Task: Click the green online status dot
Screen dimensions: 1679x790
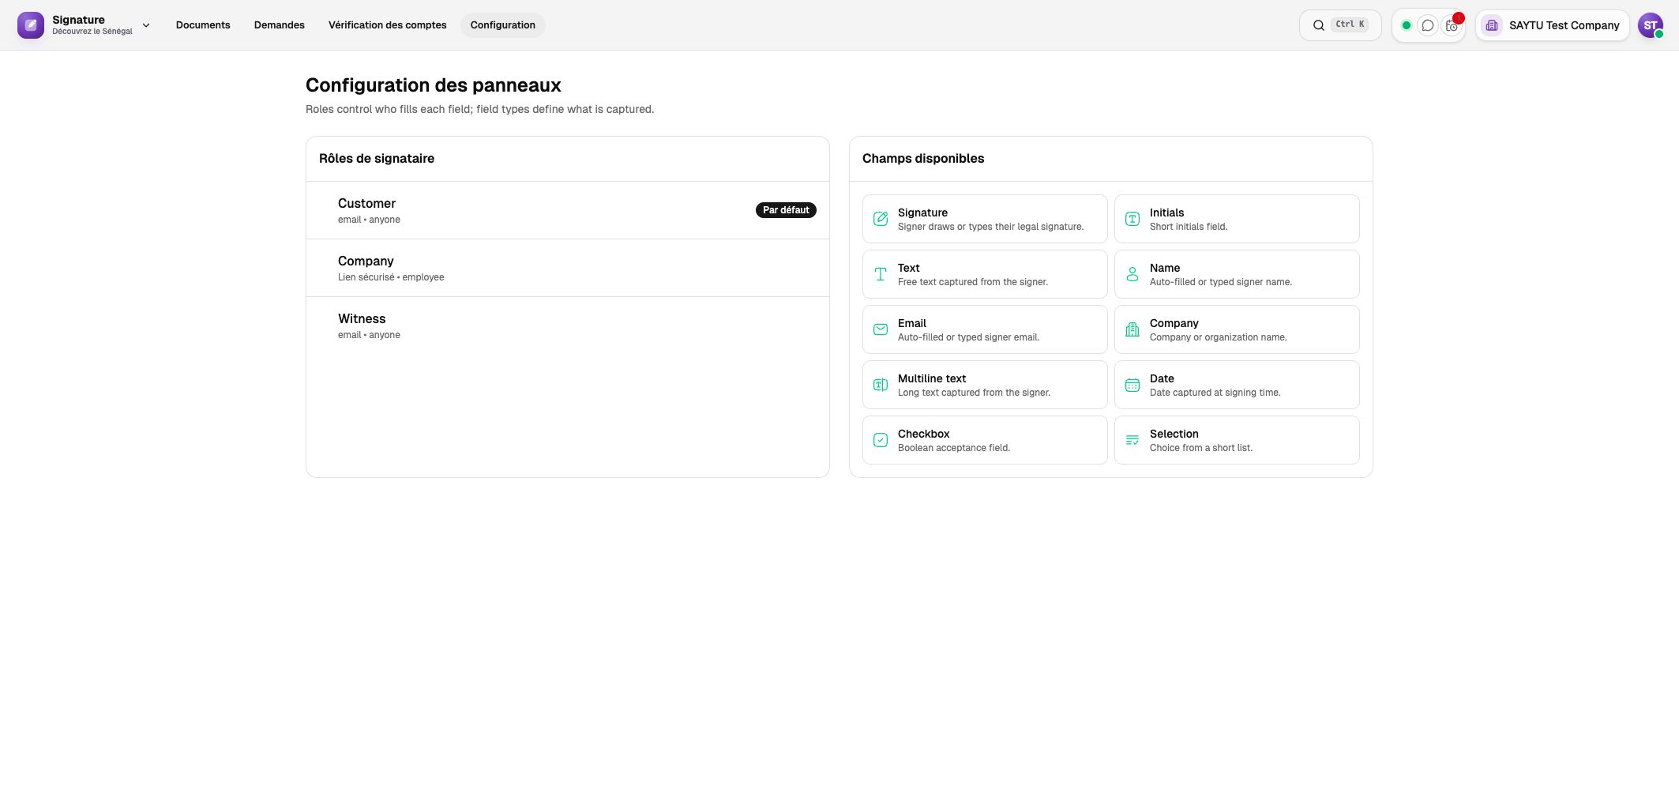Action: pos(1407,25)
